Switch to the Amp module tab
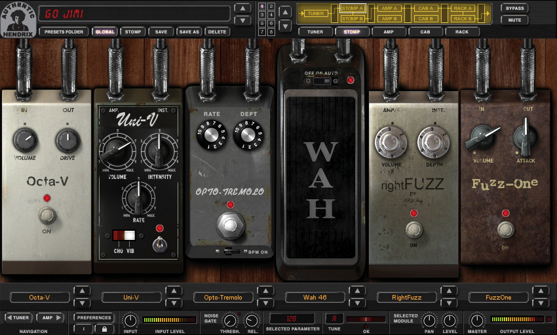The image size is (557, 335). pyautogui.click(x=389, y=32)
